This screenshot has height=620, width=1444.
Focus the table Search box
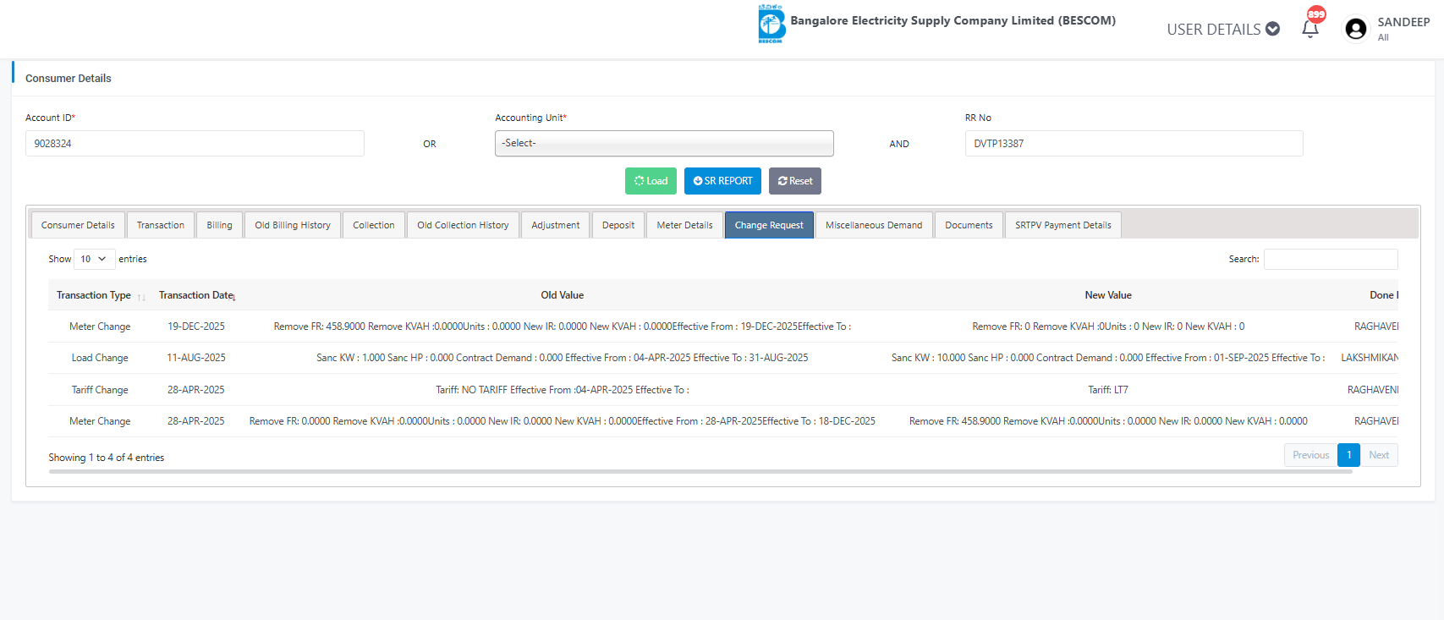1330,259
